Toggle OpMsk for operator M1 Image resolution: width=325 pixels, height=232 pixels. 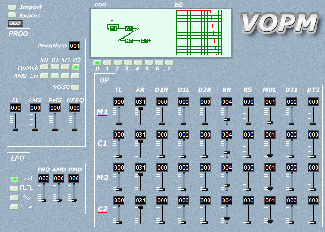[44, 67]
